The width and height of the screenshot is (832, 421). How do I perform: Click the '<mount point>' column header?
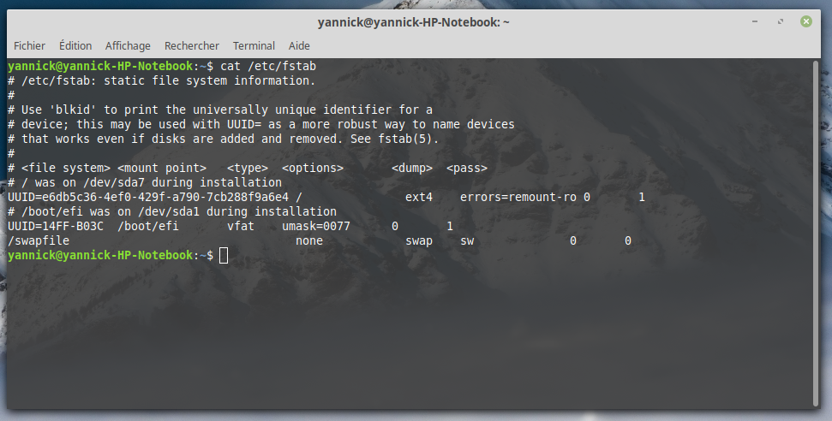[x=161, y=169]
